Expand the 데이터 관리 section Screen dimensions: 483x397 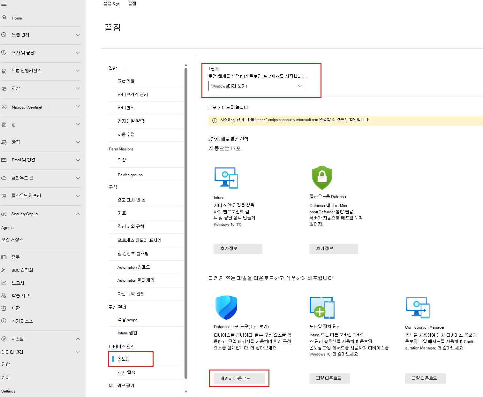pos(78,352)
